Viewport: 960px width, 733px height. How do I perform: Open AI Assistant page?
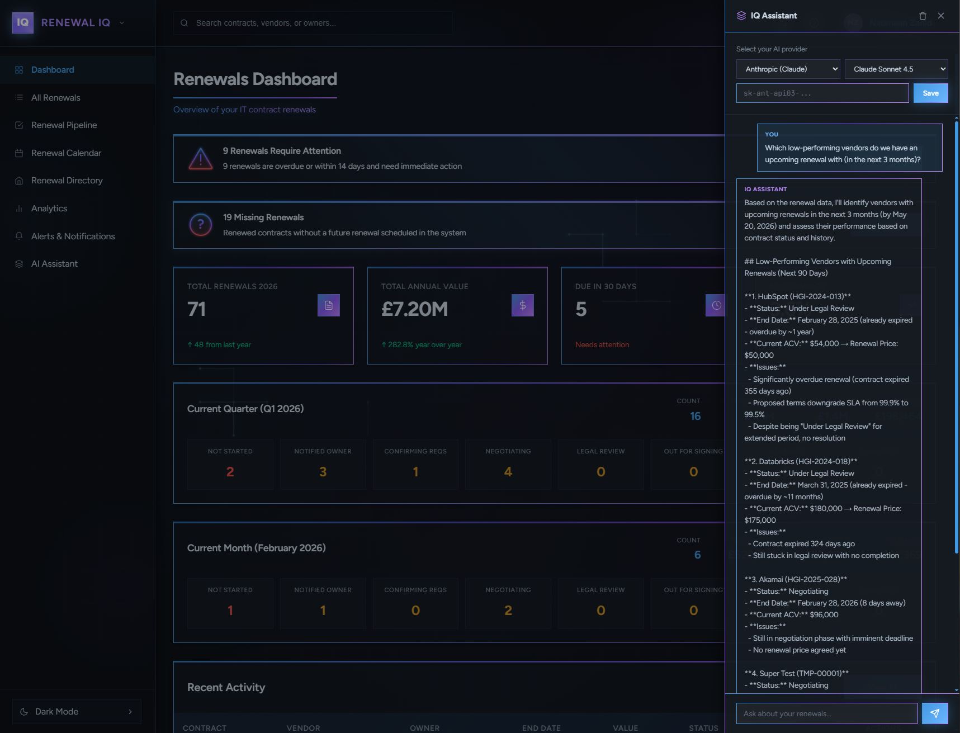pyautogui.click(x=78, y=264)
